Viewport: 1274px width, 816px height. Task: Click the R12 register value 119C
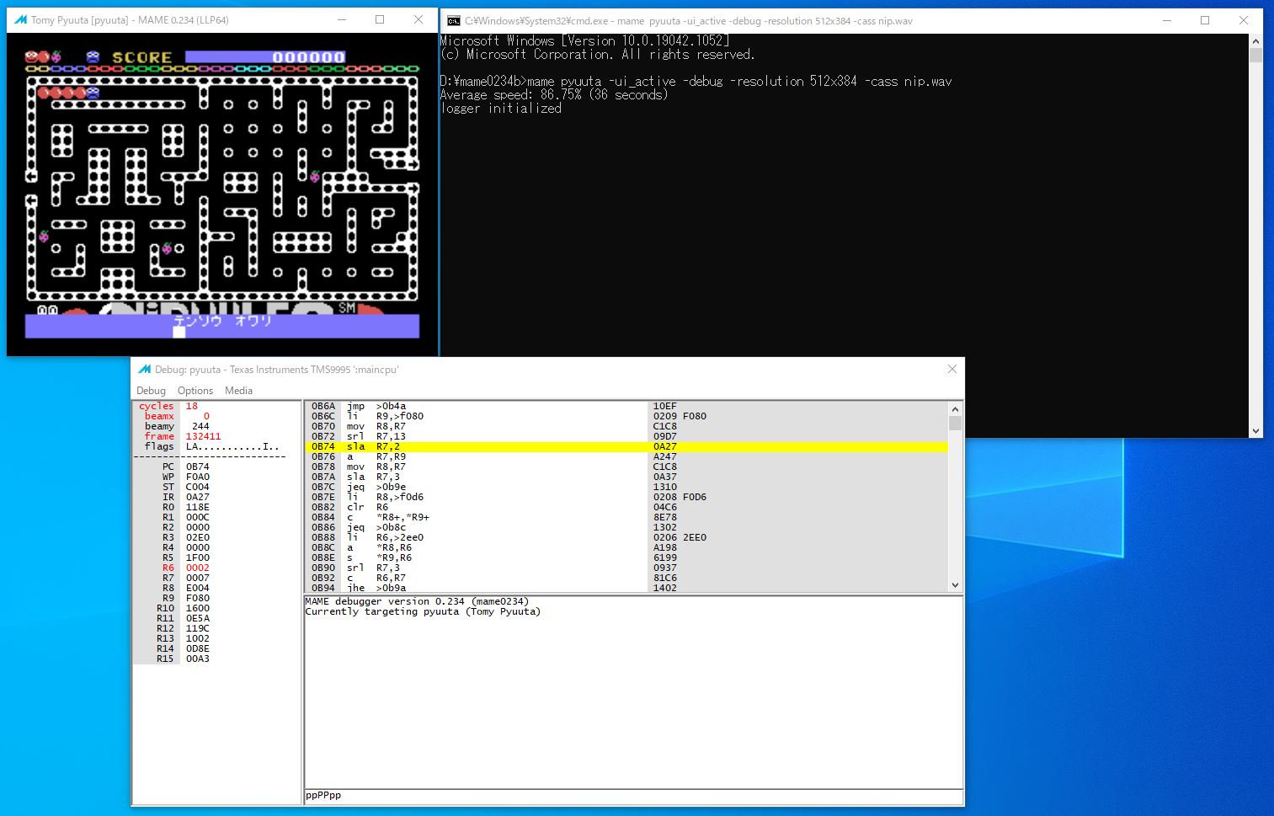198,628
